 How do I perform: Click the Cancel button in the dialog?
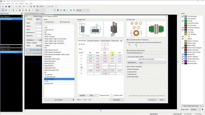tap(161, 100)
